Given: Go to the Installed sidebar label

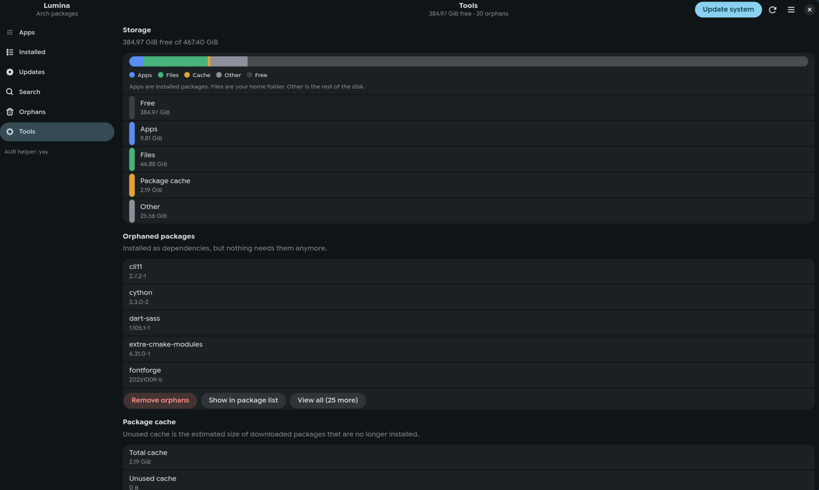Looking at the screenshot, I should pos(32,52).
